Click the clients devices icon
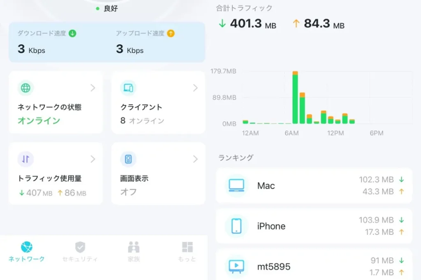421x280 pixels. (x=128, y=88)
